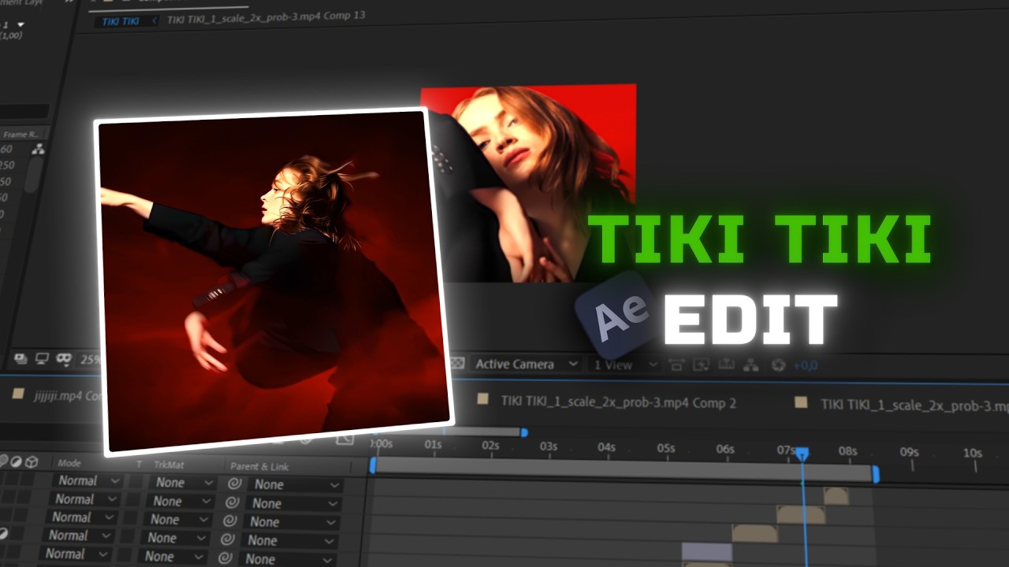1009x567 pixels.
Task: Toggle the 3D switch checkbox on first layer row
Action: coord(27,479)
